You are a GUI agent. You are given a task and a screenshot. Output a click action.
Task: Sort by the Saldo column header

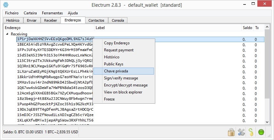pyautogui.click(x=247, y=28)
